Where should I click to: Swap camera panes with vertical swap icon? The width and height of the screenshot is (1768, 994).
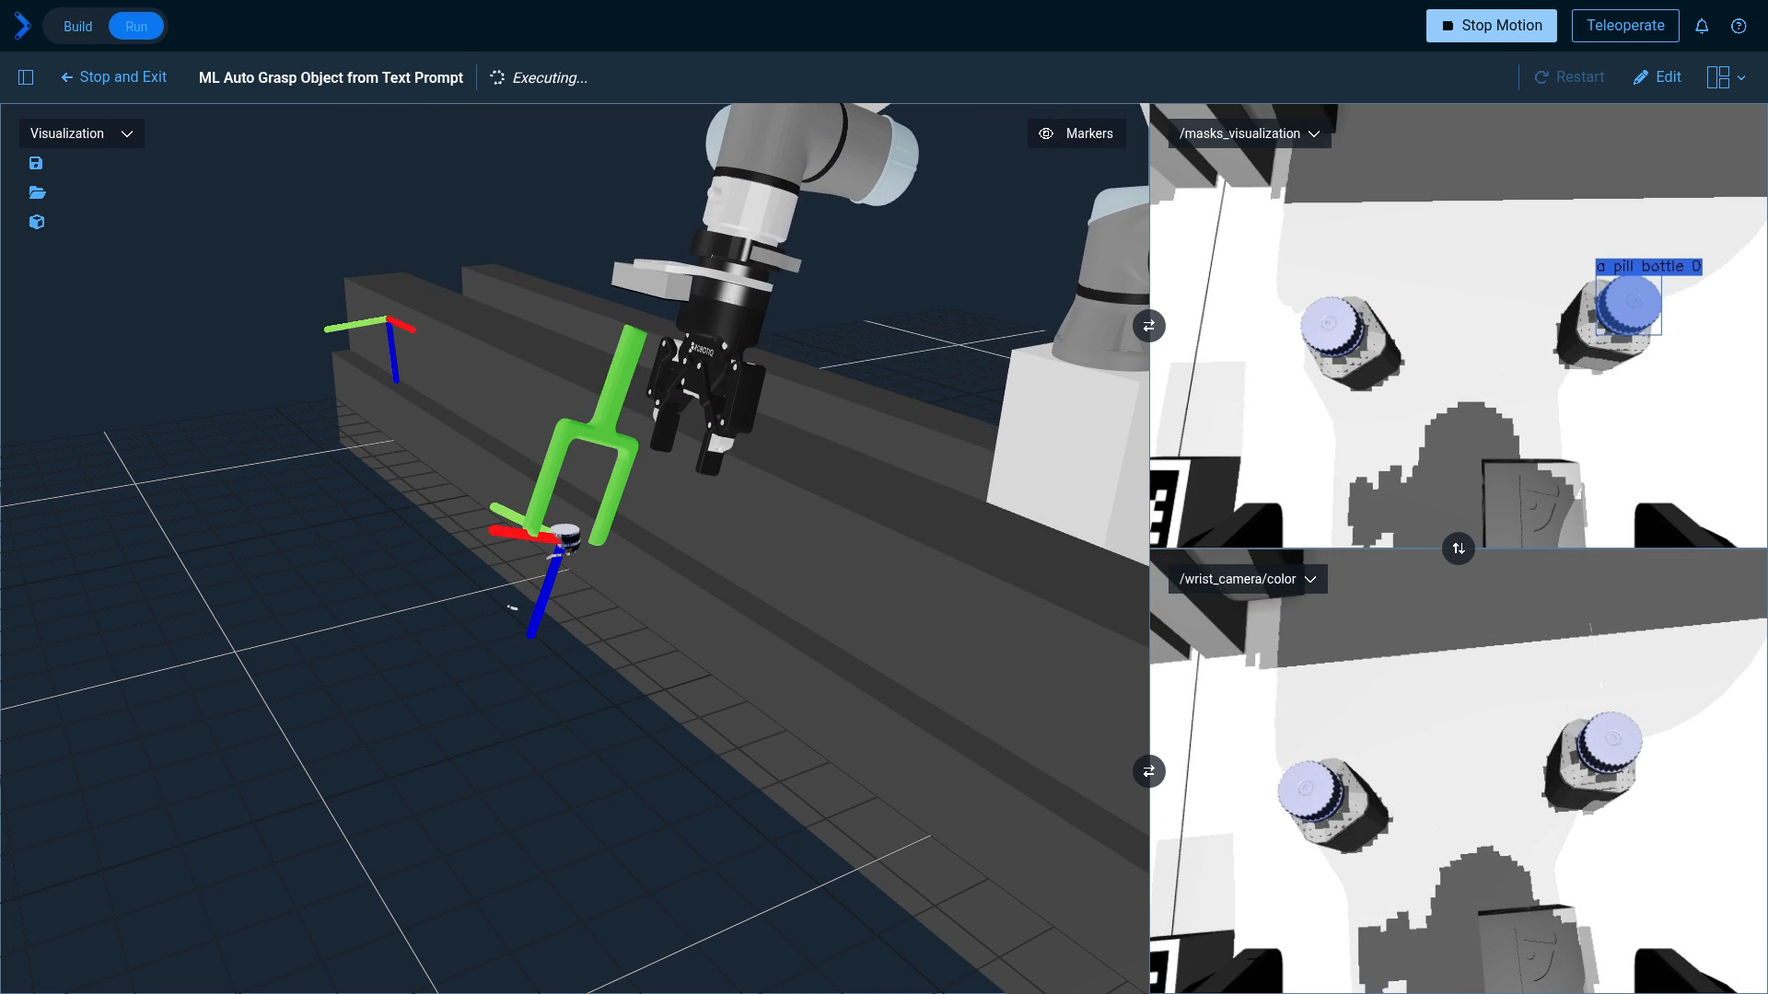1459,549
